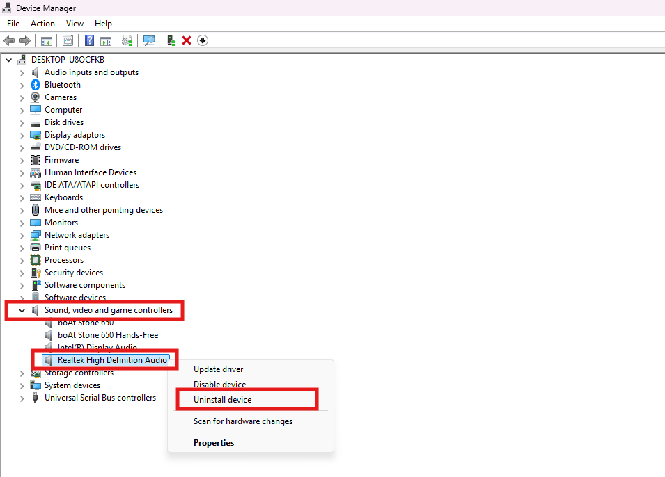Select Realtek High Definition Audio device
The image size is (665, 477).
112,360
